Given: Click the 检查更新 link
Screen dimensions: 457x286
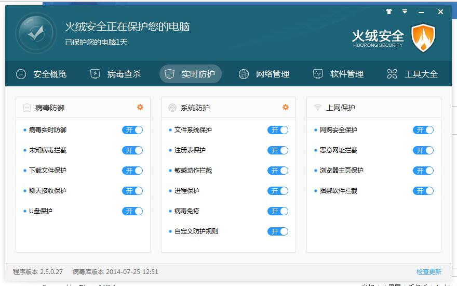Looking at the screenshot, I should (428, 271).
